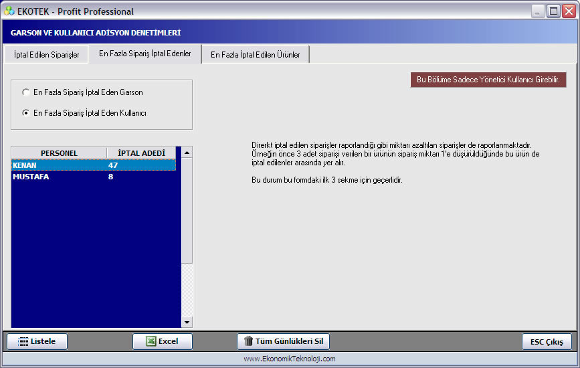
Task: Click the Excel spreadsheet icon
Action: (151, 341)
